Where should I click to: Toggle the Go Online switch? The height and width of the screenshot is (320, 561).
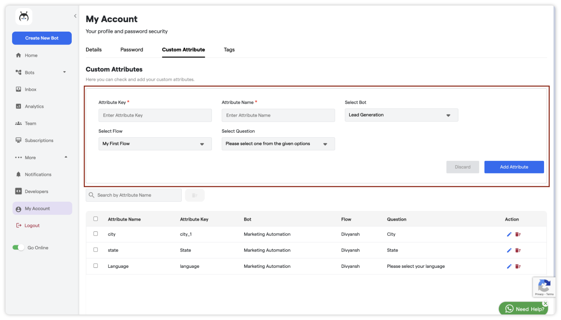tap(18, 248)
